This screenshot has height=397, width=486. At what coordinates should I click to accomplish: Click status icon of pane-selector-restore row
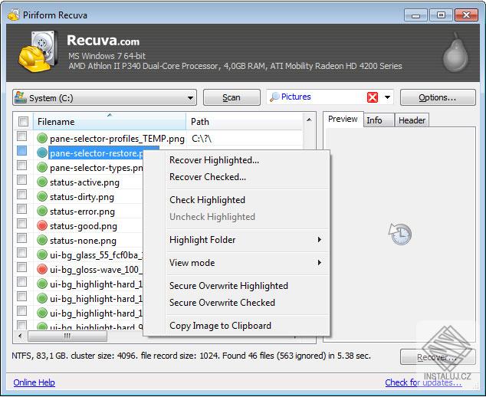[x=42, y=153]
